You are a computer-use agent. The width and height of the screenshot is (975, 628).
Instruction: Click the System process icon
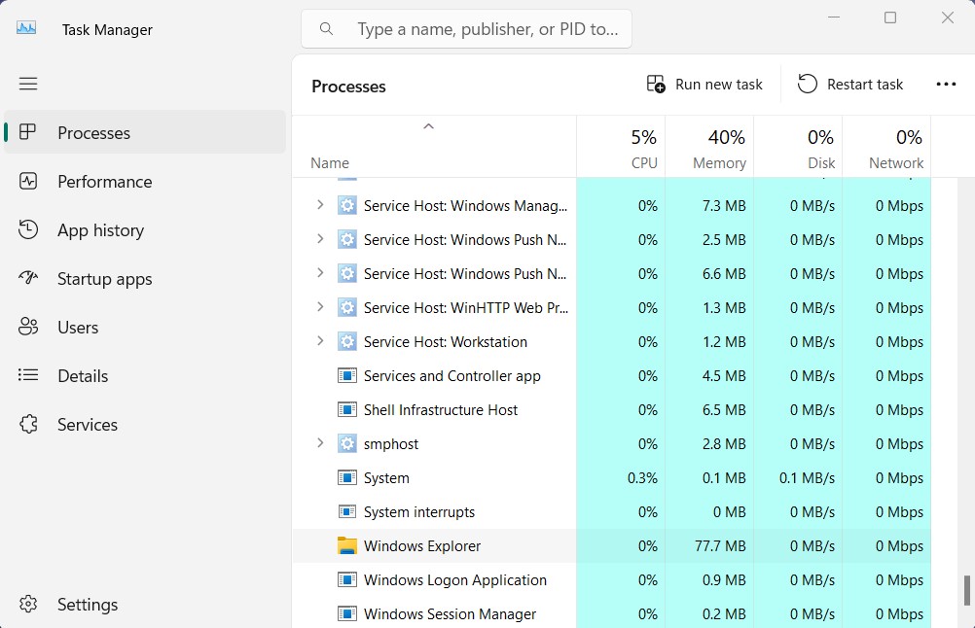[x=347, y=477]
